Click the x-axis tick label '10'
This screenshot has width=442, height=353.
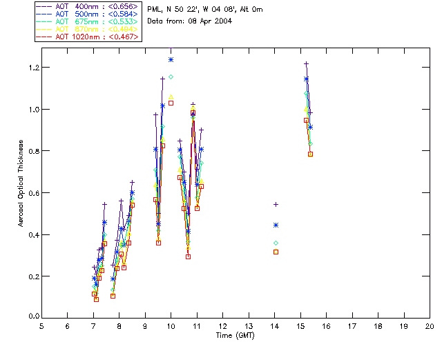(x=171, y=326)
